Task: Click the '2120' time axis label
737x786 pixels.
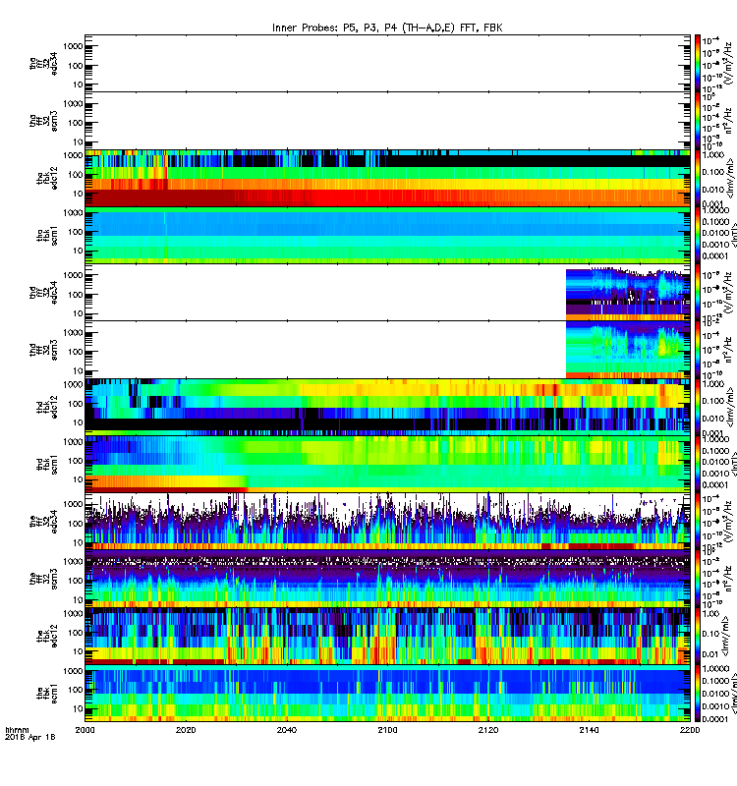Action: click(x=488, y=730)
